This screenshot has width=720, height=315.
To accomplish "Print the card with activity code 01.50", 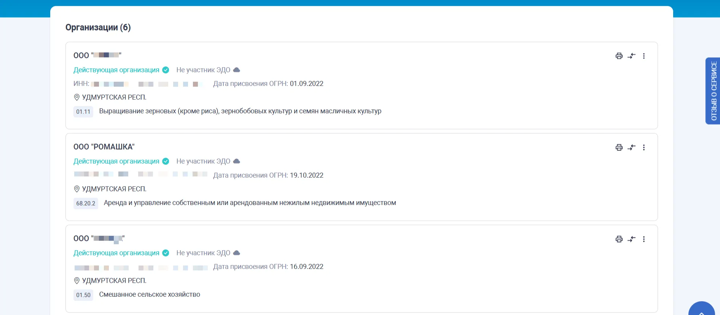I will point(619,239).
